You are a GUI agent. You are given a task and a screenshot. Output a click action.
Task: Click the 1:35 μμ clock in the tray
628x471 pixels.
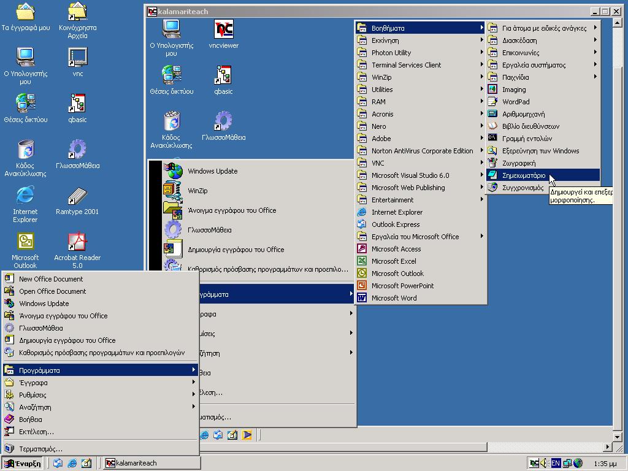pyautogui.click(x=605, y=464)
